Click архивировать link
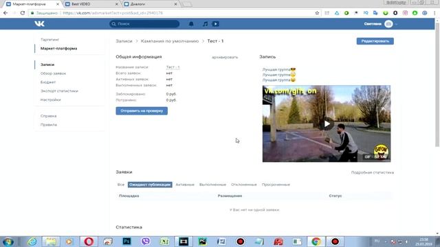The height and width of the screenshot is (247, 440). [225, 57]
